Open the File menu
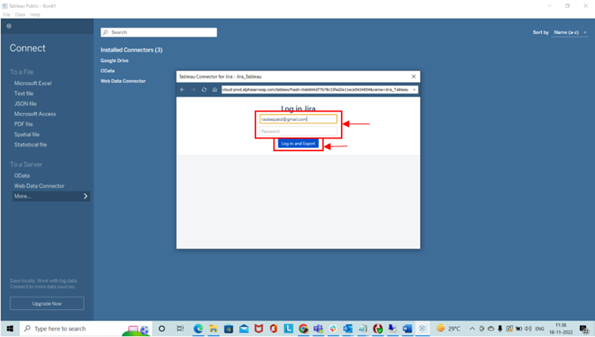 [x=6, y=14]
